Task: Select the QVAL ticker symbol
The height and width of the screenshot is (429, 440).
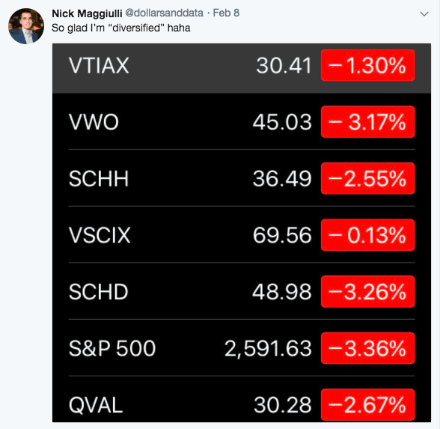Action: pos(96,405)
